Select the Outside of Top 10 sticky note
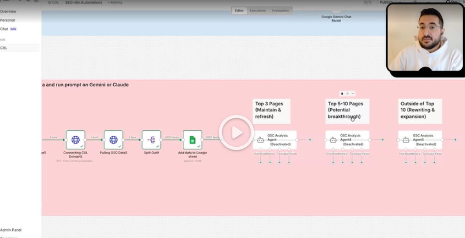465x238 pixels. tap(420, 111)
